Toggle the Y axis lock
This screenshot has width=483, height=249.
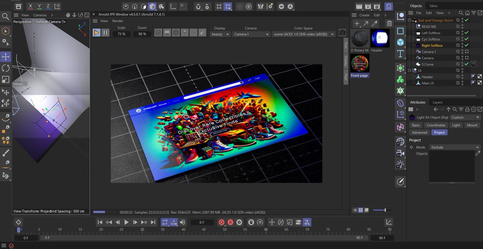pos(40,6)
